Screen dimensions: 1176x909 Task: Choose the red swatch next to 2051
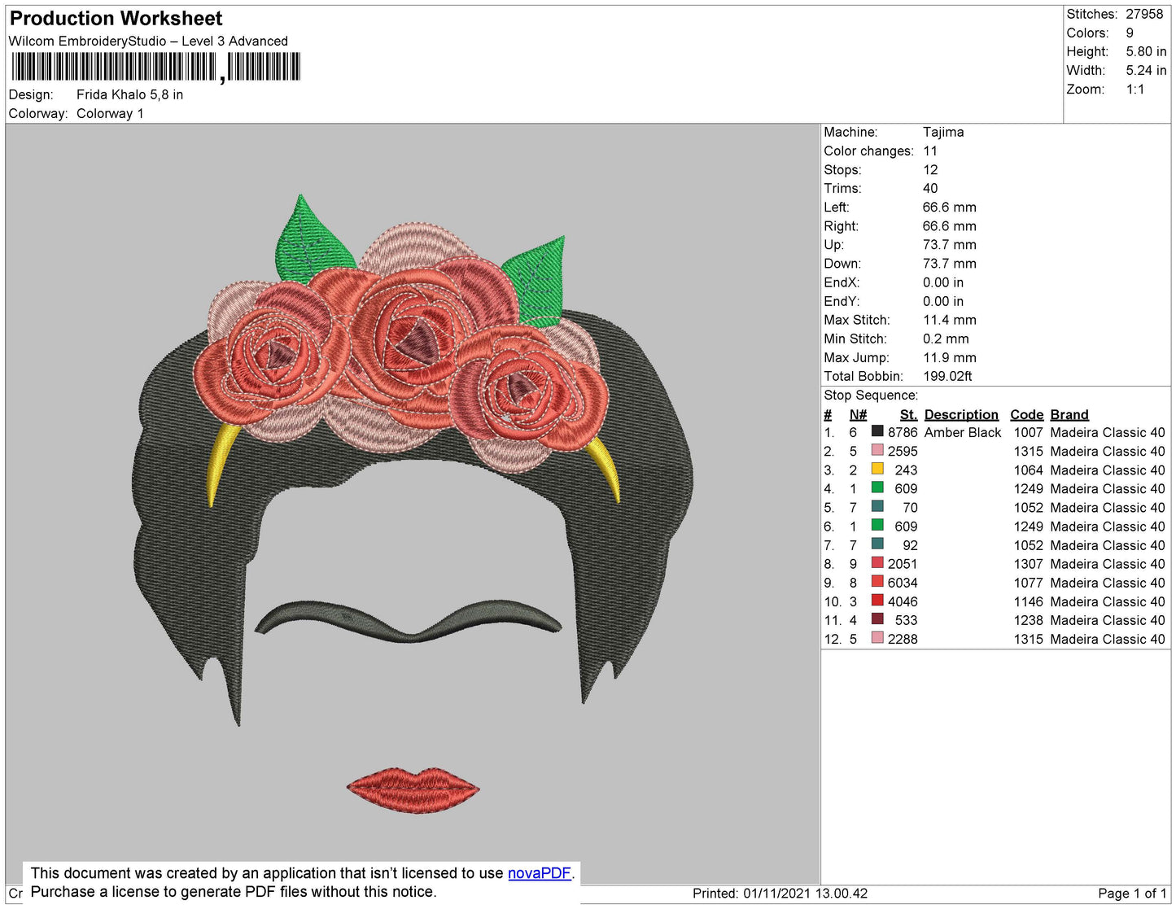pos(877,562)
